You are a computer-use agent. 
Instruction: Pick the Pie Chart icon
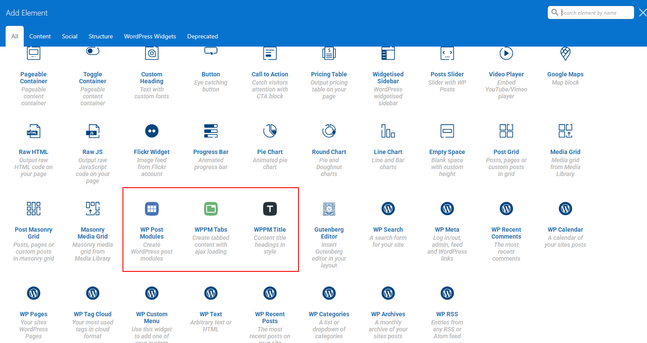click(270, 131)
